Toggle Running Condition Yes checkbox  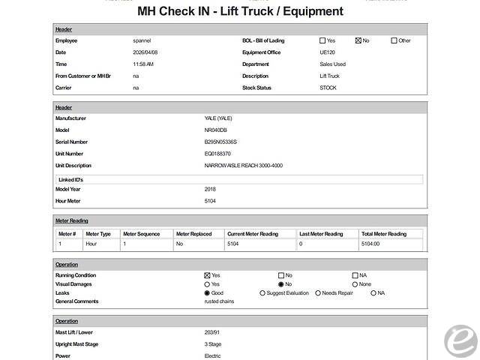207,275
